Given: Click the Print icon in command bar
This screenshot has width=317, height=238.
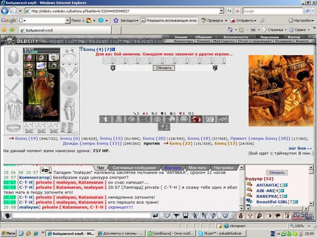Looking at the screenshot, I should [253, 30].
